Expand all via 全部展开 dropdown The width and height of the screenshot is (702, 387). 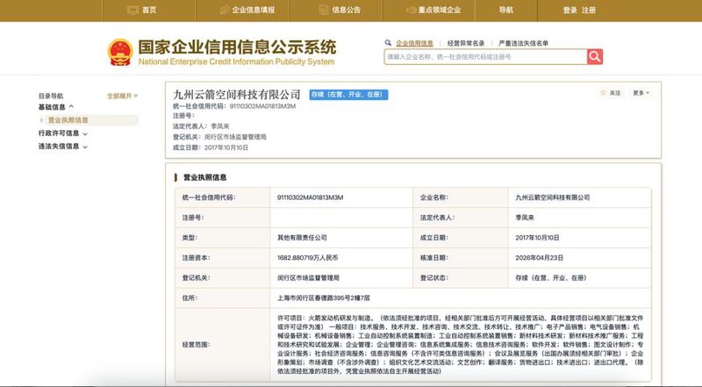tap(122, 96)
